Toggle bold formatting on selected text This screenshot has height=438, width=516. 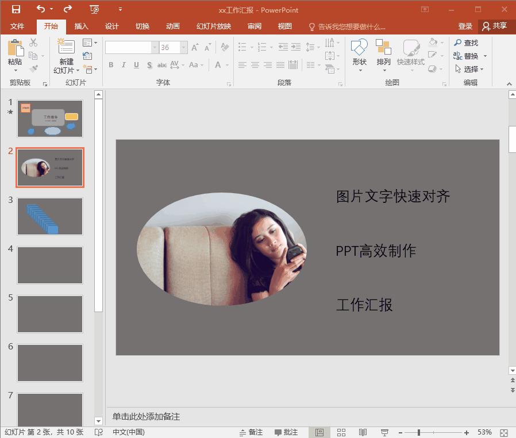click(111, 65)
